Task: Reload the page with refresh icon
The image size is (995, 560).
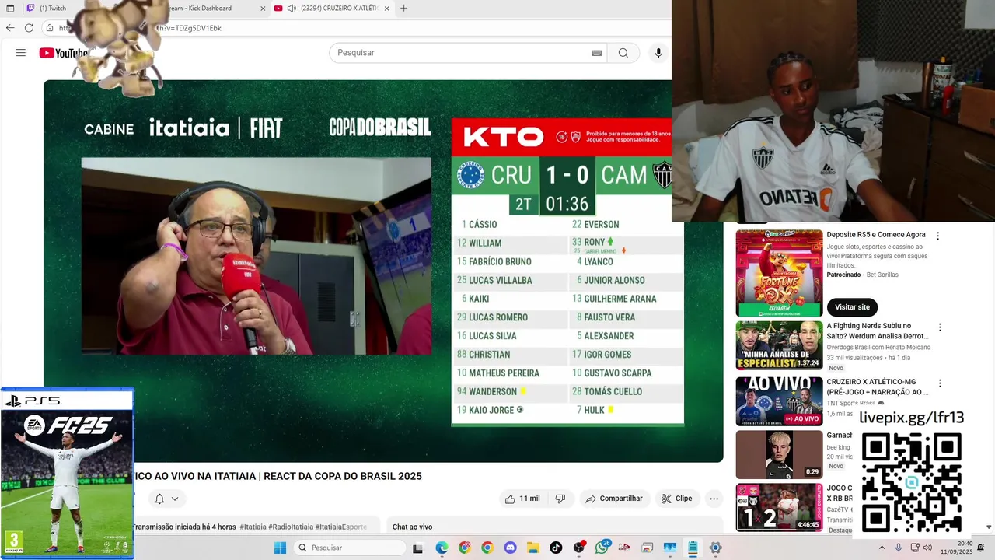Action: coord(29,28)
